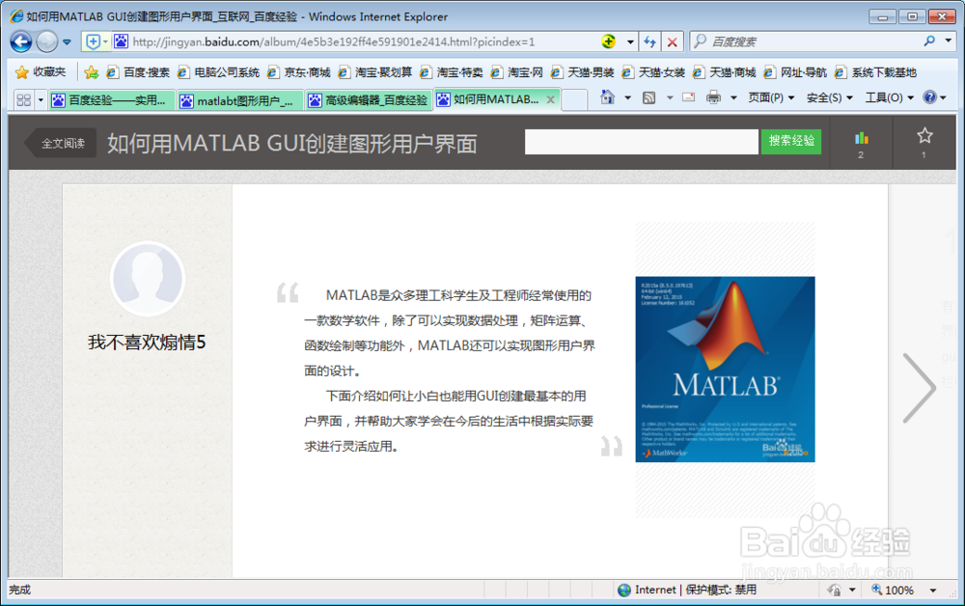Viewport: 965px width, 606px height.
Task: Open the 系统下载基地 favorites link
Action: coord(876,72)
